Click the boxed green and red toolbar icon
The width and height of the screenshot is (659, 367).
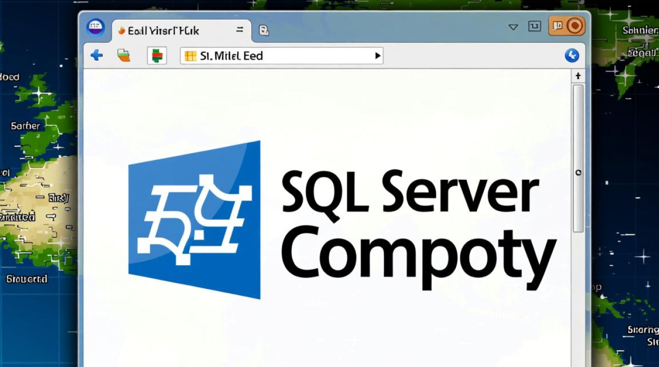coord(157,56)
